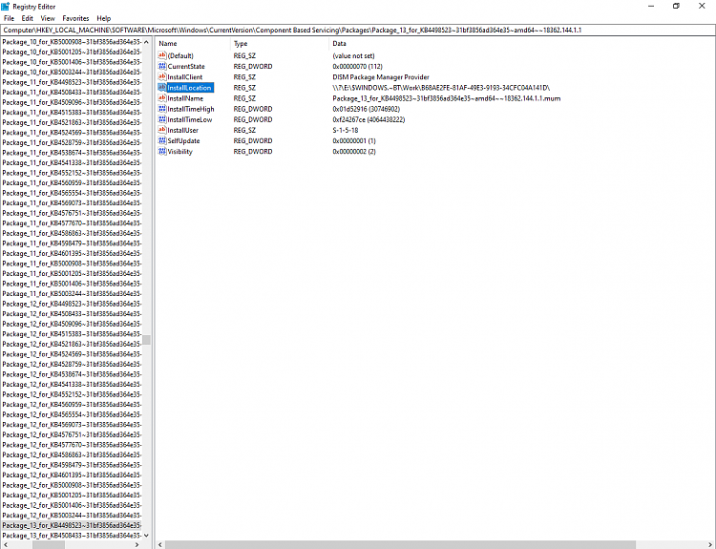
Task: Select the InstallName value name
Action: [185, 98]
